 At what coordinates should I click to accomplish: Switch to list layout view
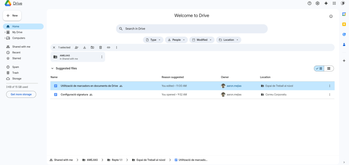(319, 69)
